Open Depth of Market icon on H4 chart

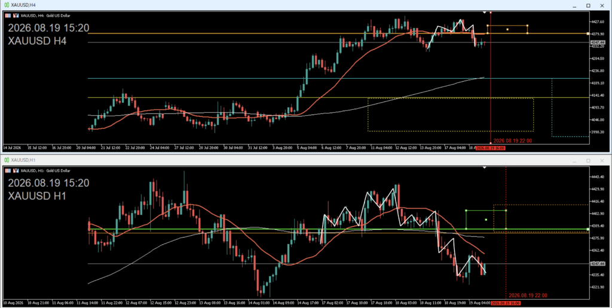tap(16, 16)
